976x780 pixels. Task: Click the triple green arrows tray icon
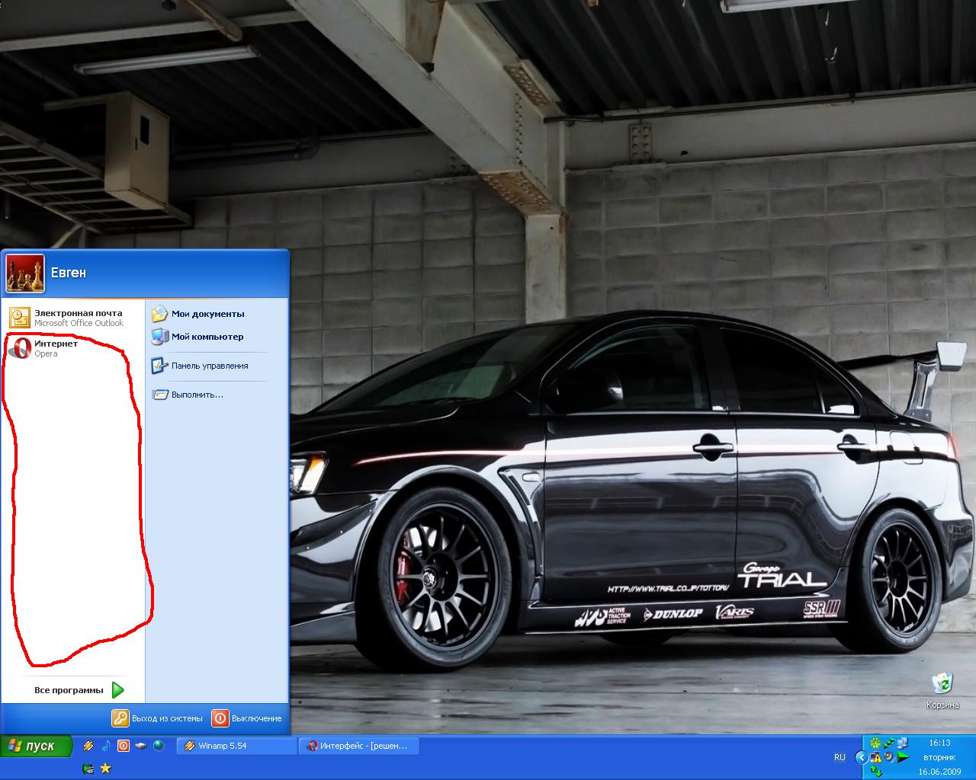pyautogui.click(x=889, y=743)
